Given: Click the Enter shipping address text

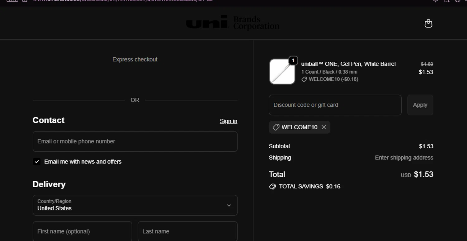Looking at the screenshot, I should point(404,158).
